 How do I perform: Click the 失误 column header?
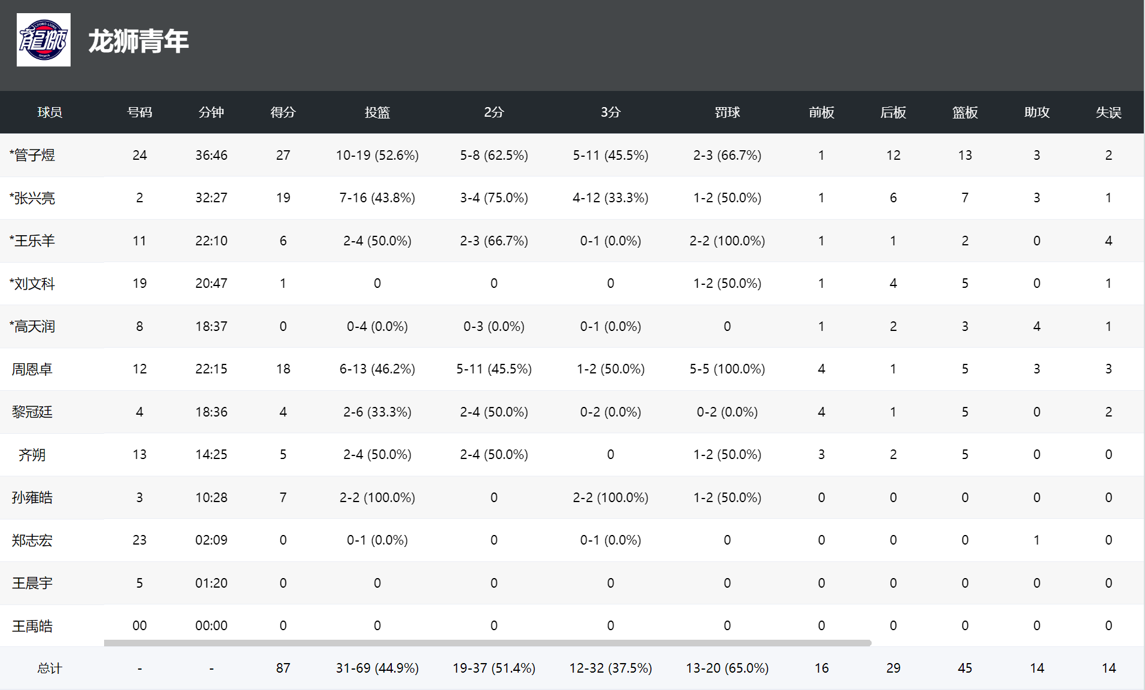tap(1109, 113)
